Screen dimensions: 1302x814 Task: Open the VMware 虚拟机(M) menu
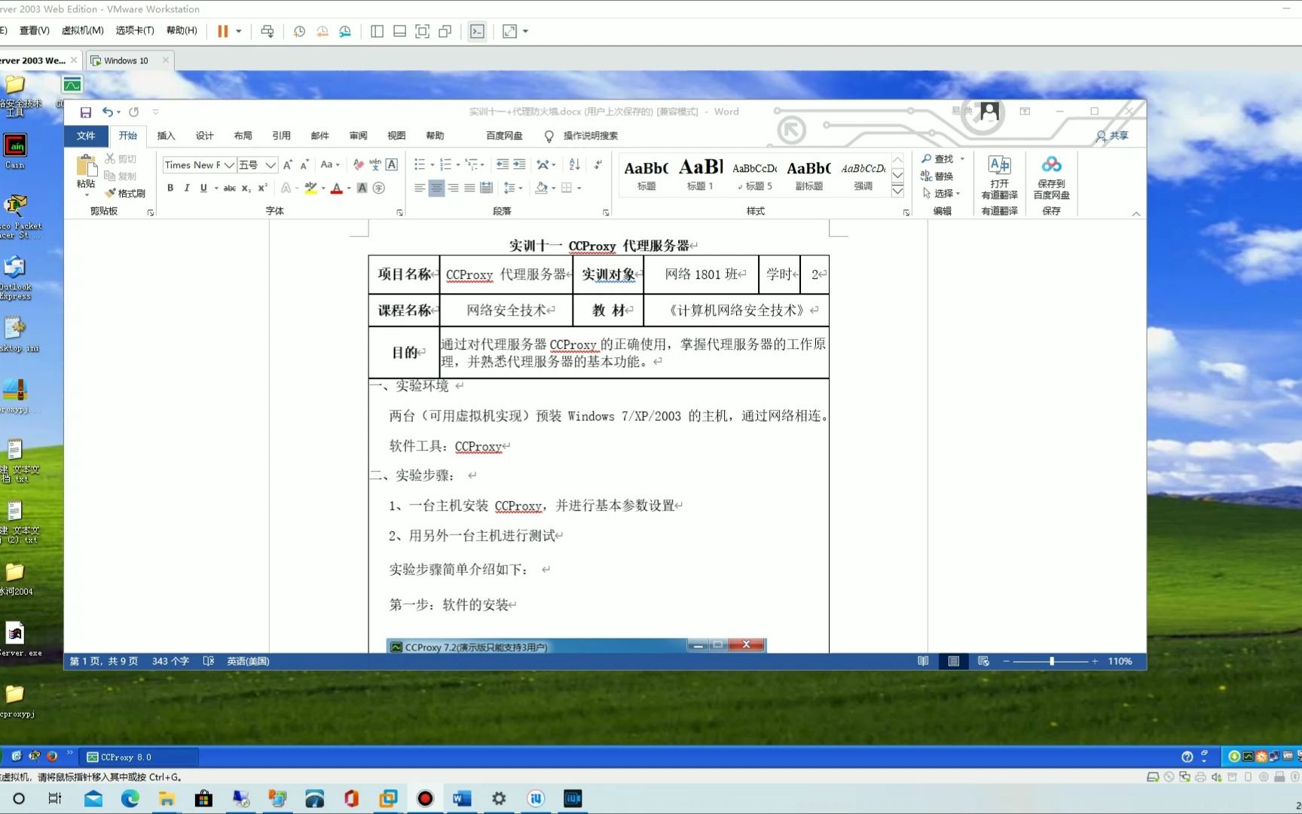(x=82, y=31)
